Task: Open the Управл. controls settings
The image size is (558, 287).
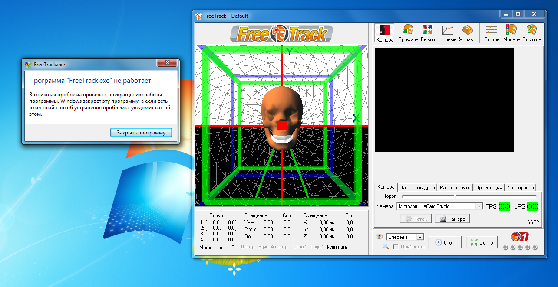Action: coord(468,33)
